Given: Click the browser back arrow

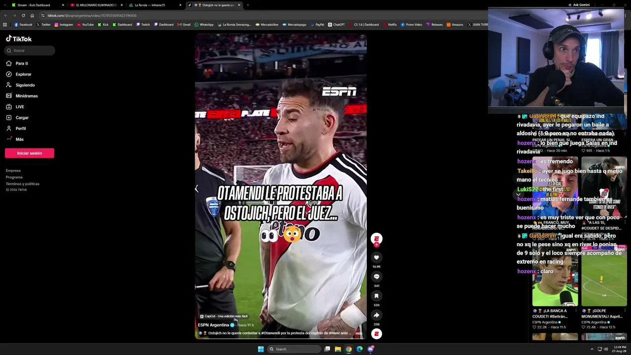Looking at the screenshot, I should tap(5, 15).
